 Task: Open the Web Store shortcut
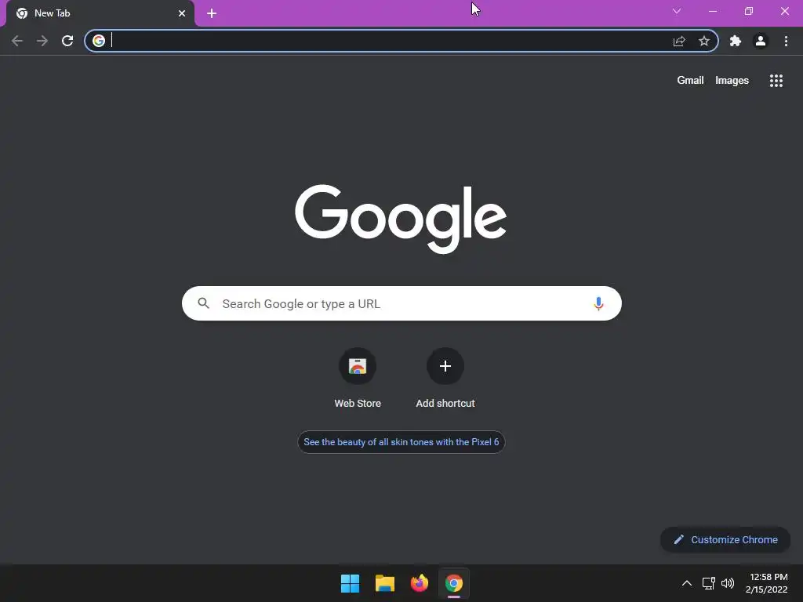click(x=358, y=378)
